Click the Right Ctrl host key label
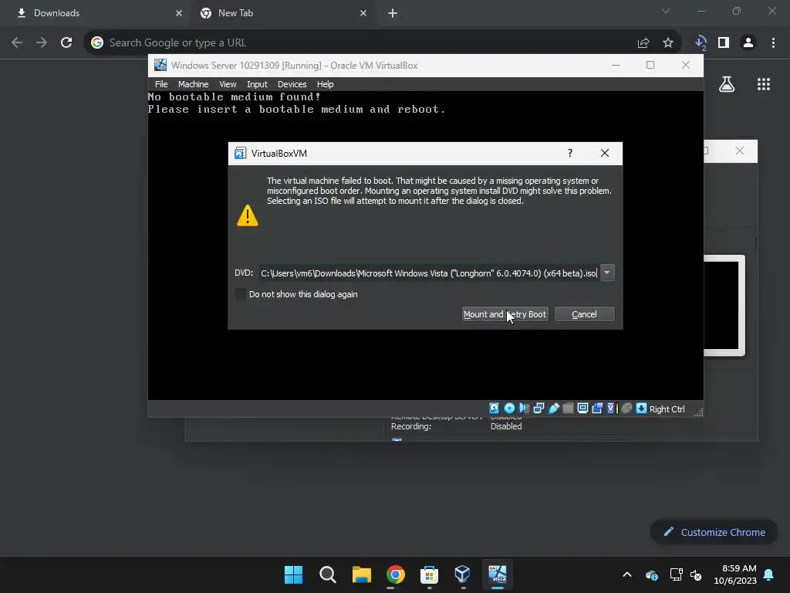 tap(667, 409)
